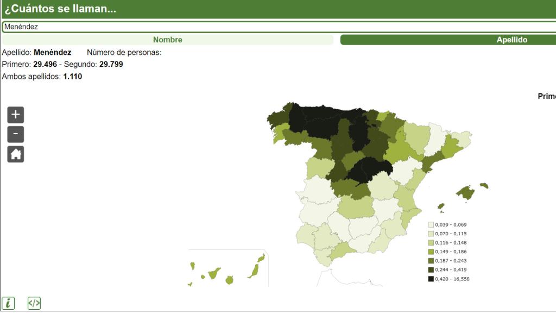Click the darkest legend swatch 0,420 - 16,558

click(x=431, y=279)
